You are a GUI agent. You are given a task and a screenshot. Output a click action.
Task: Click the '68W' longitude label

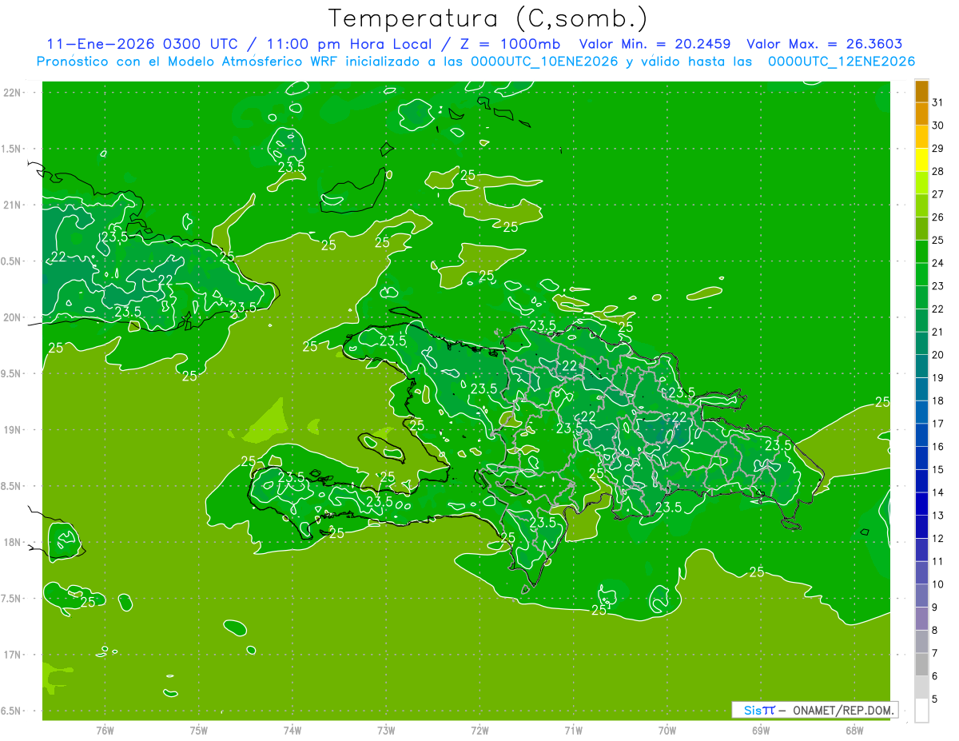[x=854, y=731]
